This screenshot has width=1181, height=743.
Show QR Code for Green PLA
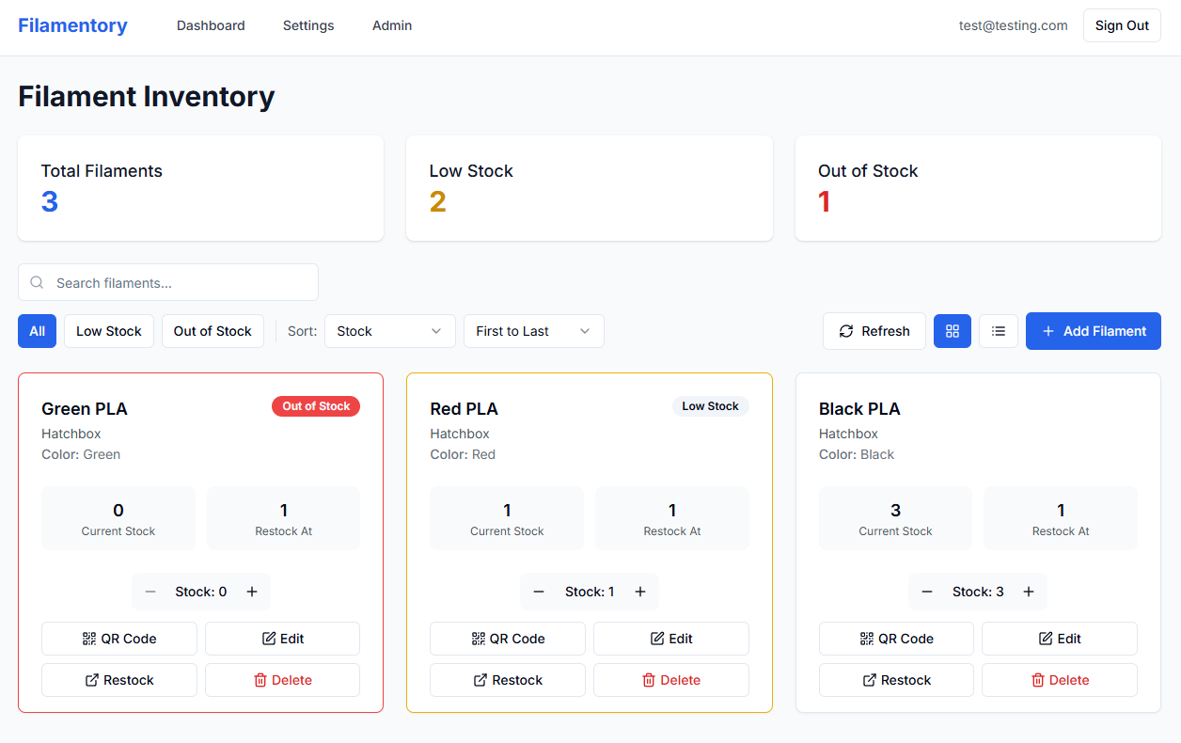[x=119, y=639]
